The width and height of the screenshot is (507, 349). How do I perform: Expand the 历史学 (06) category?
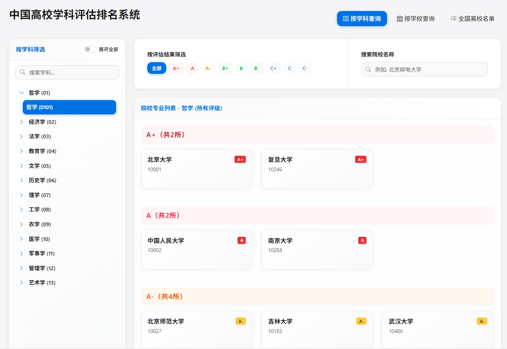click(22, 180)
